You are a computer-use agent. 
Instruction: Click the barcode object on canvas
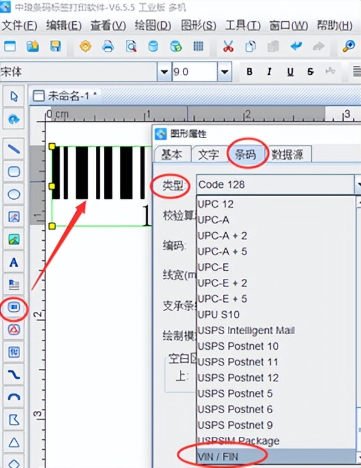tap(101, 185)
